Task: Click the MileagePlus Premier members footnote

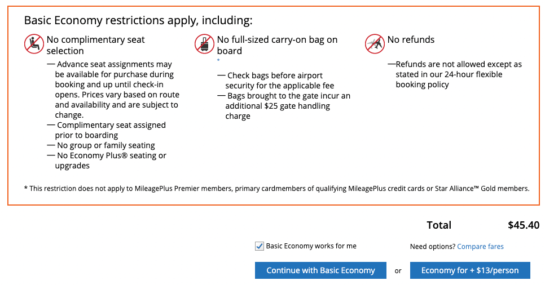Action: click(276, 189)
